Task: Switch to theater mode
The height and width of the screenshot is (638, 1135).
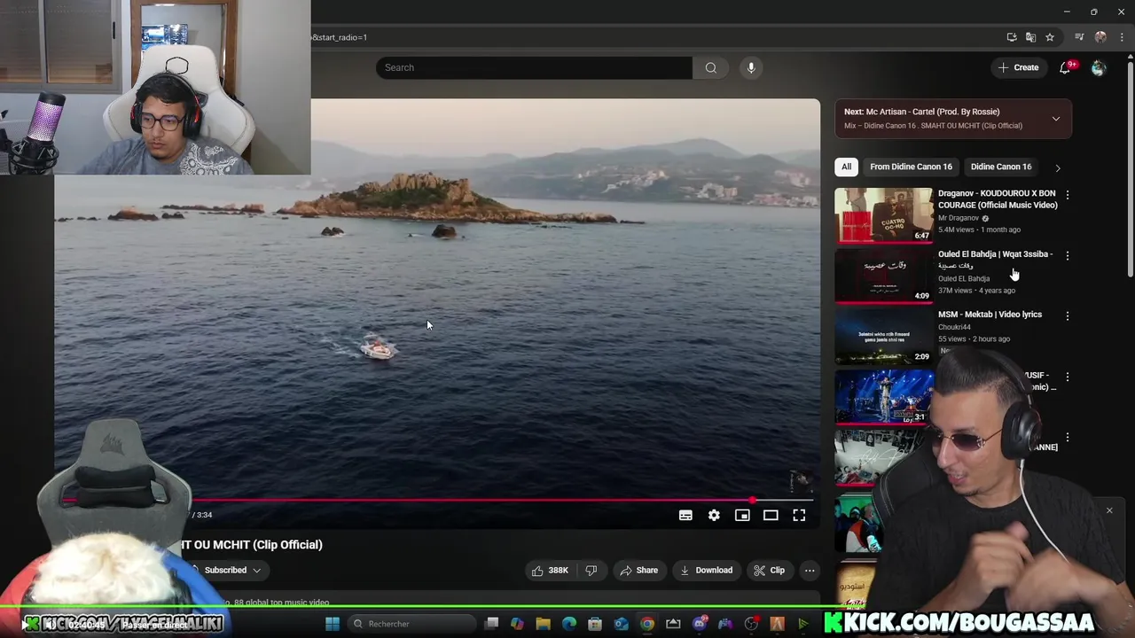Action: 771,515
